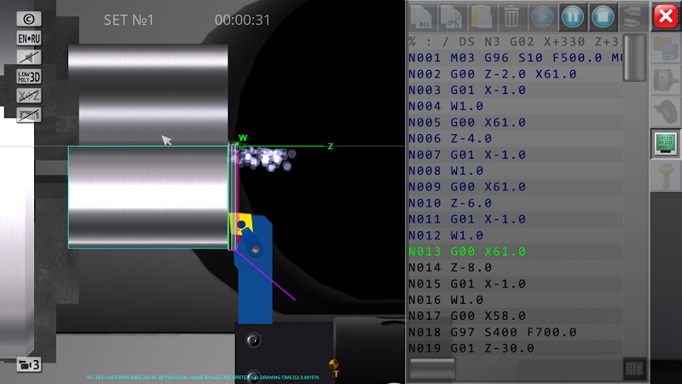Stop the CNC program simulation
Screen dimensions: 682x384
pyautogui.click(x=603, y=17)
